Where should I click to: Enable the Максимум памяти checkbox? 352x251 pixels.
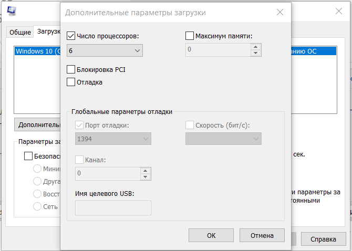[190, 36]
